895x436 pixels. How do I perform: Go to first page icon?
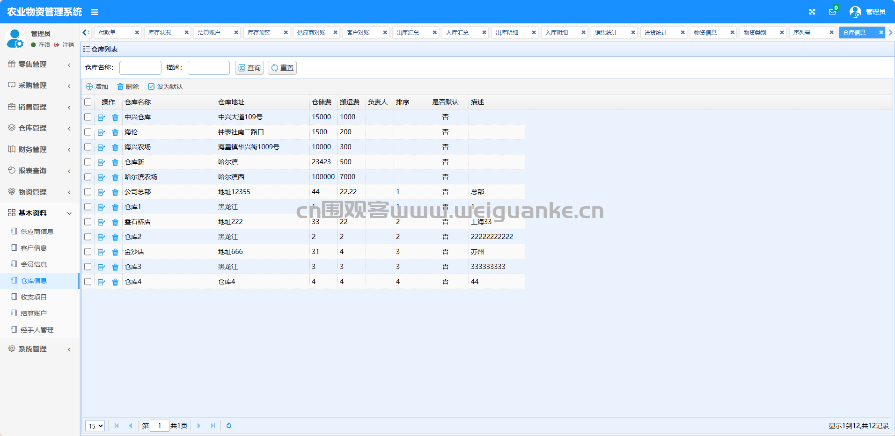[x=117, y=426]
